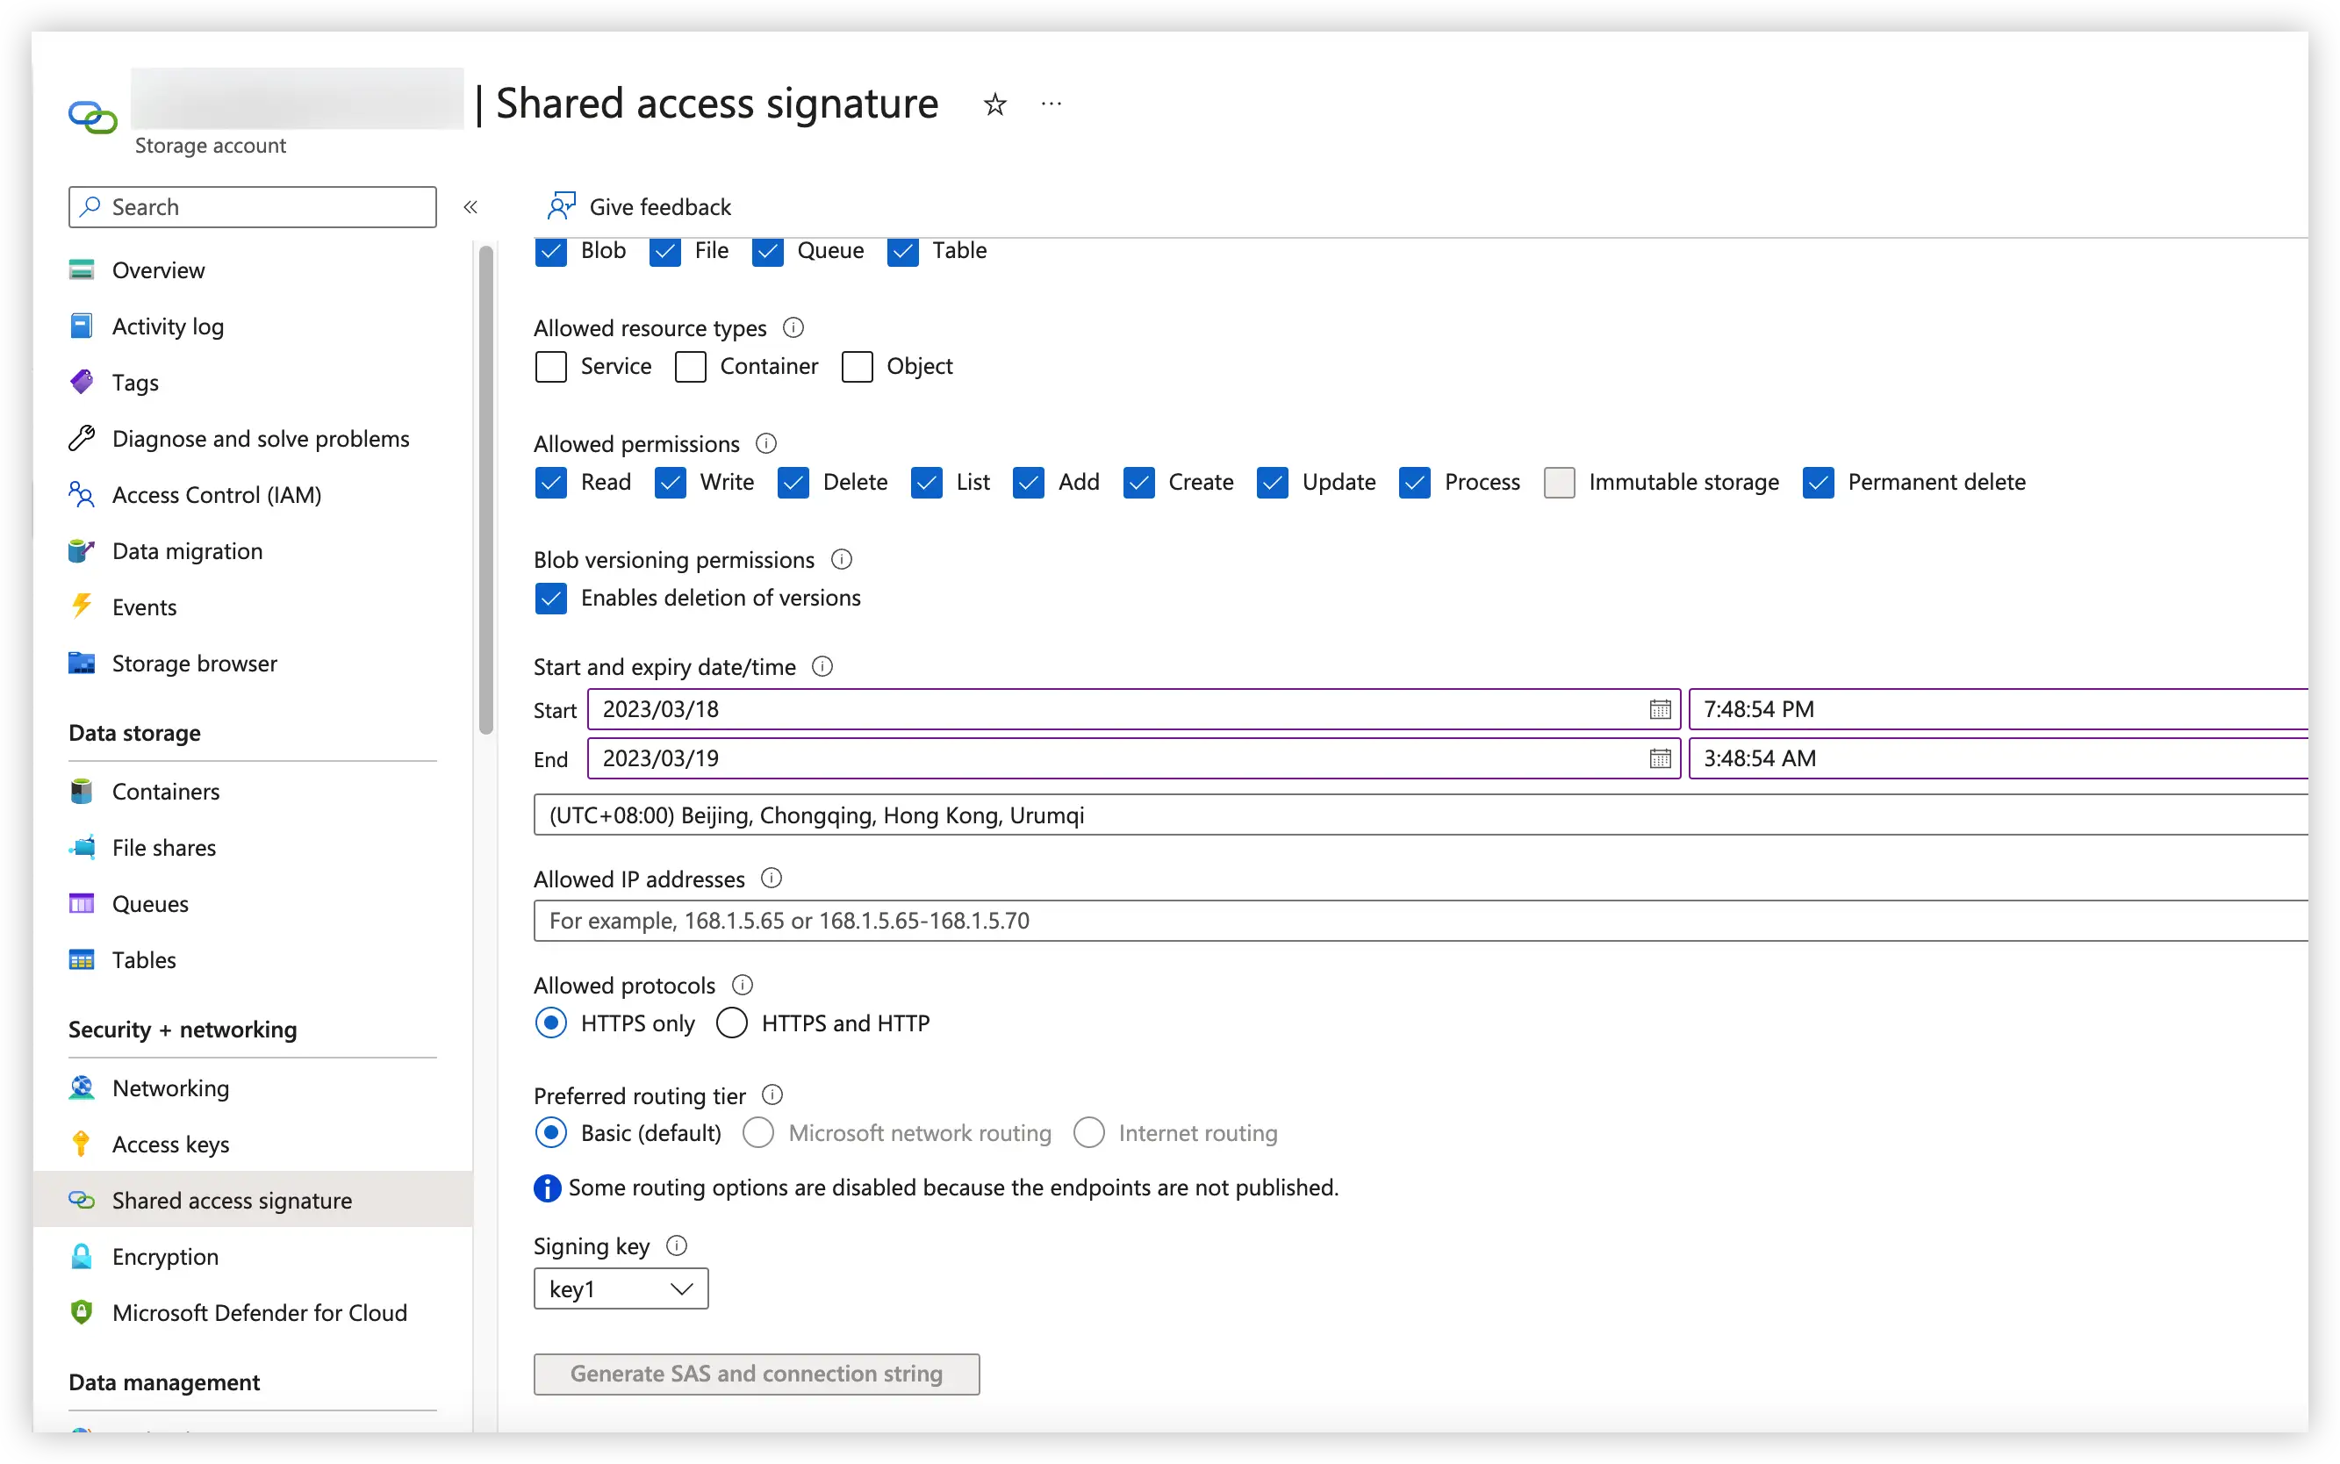Click the favorite star icon next to title
2340x1464 pixels.
click(994, 104)
